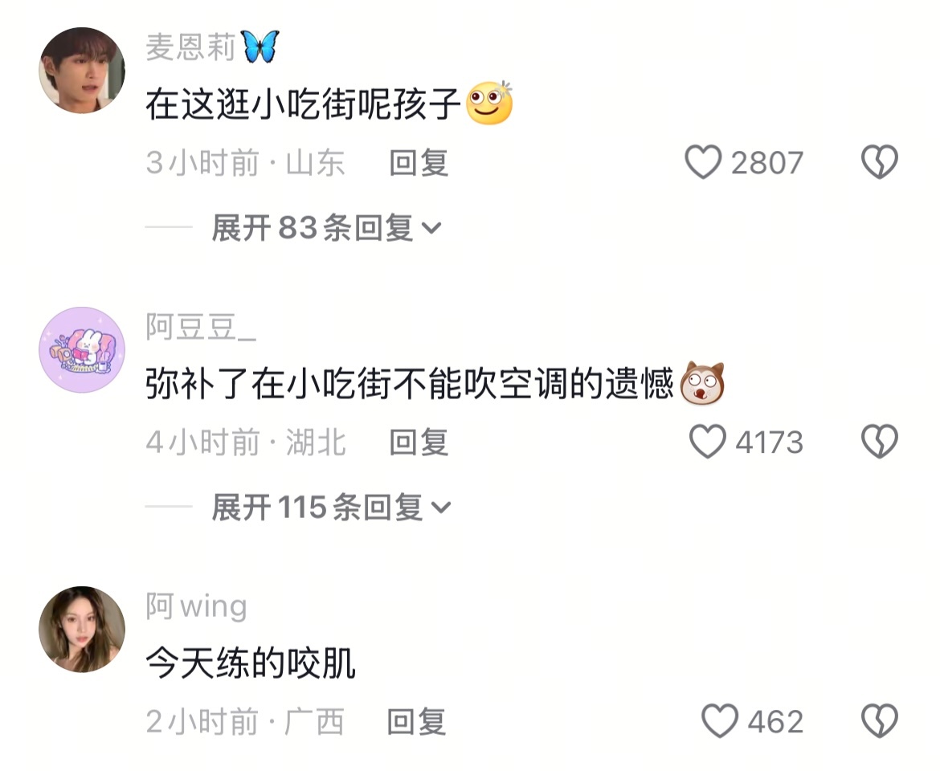Screen dimensions: 940x771
Task: Dislike 麦恩莉's comment with broken heart
Action: 879,162
